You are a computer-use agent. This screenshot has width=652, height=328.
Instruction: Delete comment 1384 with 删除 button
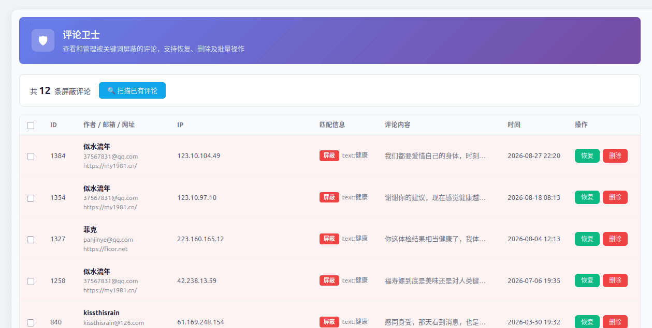point(615,155)
